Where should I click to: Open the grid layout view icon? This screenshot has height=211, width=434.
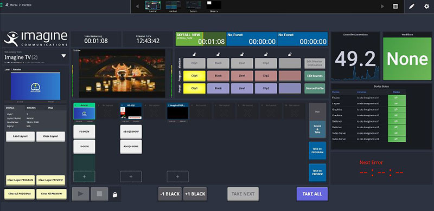click(x=395, y=6)
